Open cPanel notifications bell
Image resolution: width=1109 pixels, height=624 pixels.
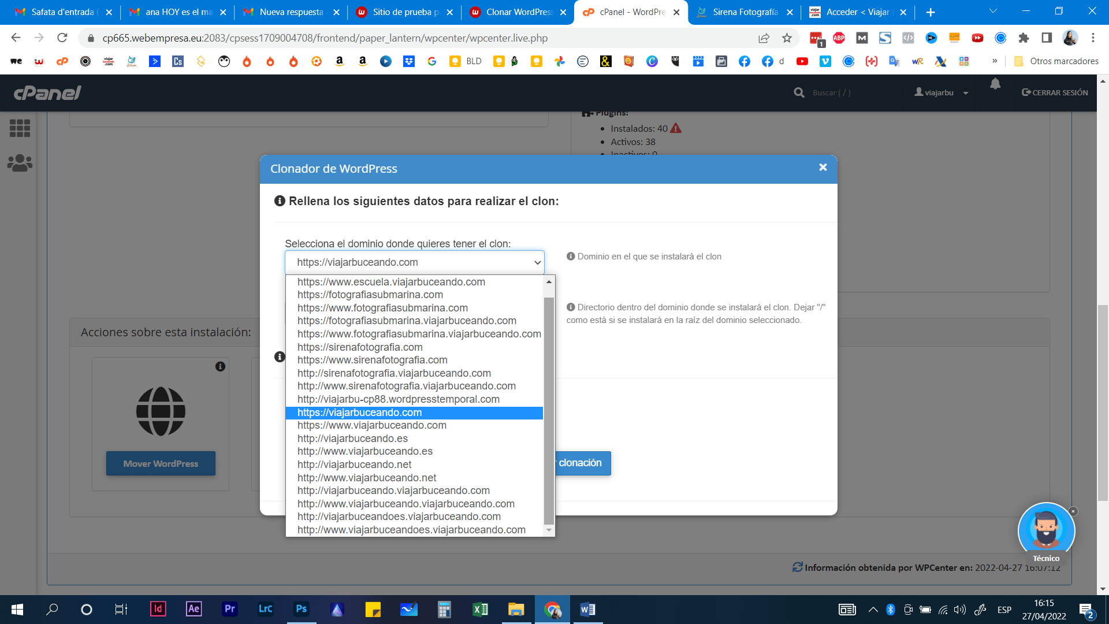coord(995,84)
